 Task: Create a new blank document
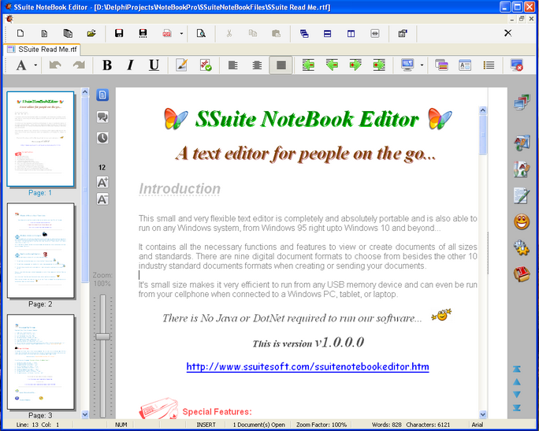point(20,33)
